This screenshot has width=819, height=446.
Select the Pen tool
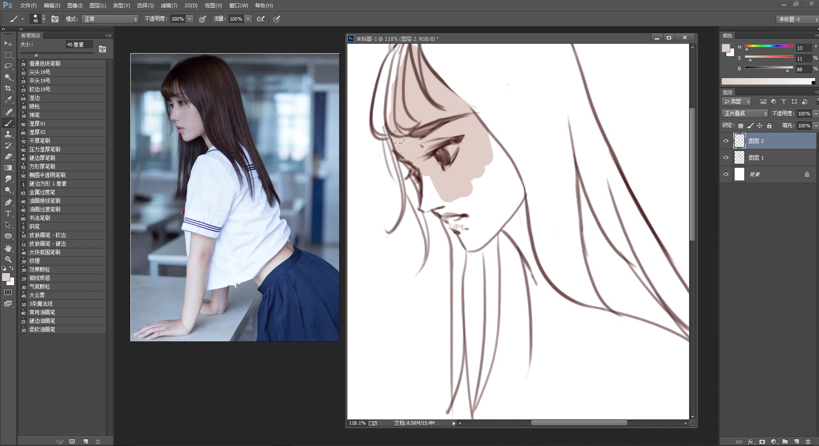pos(8,202)
